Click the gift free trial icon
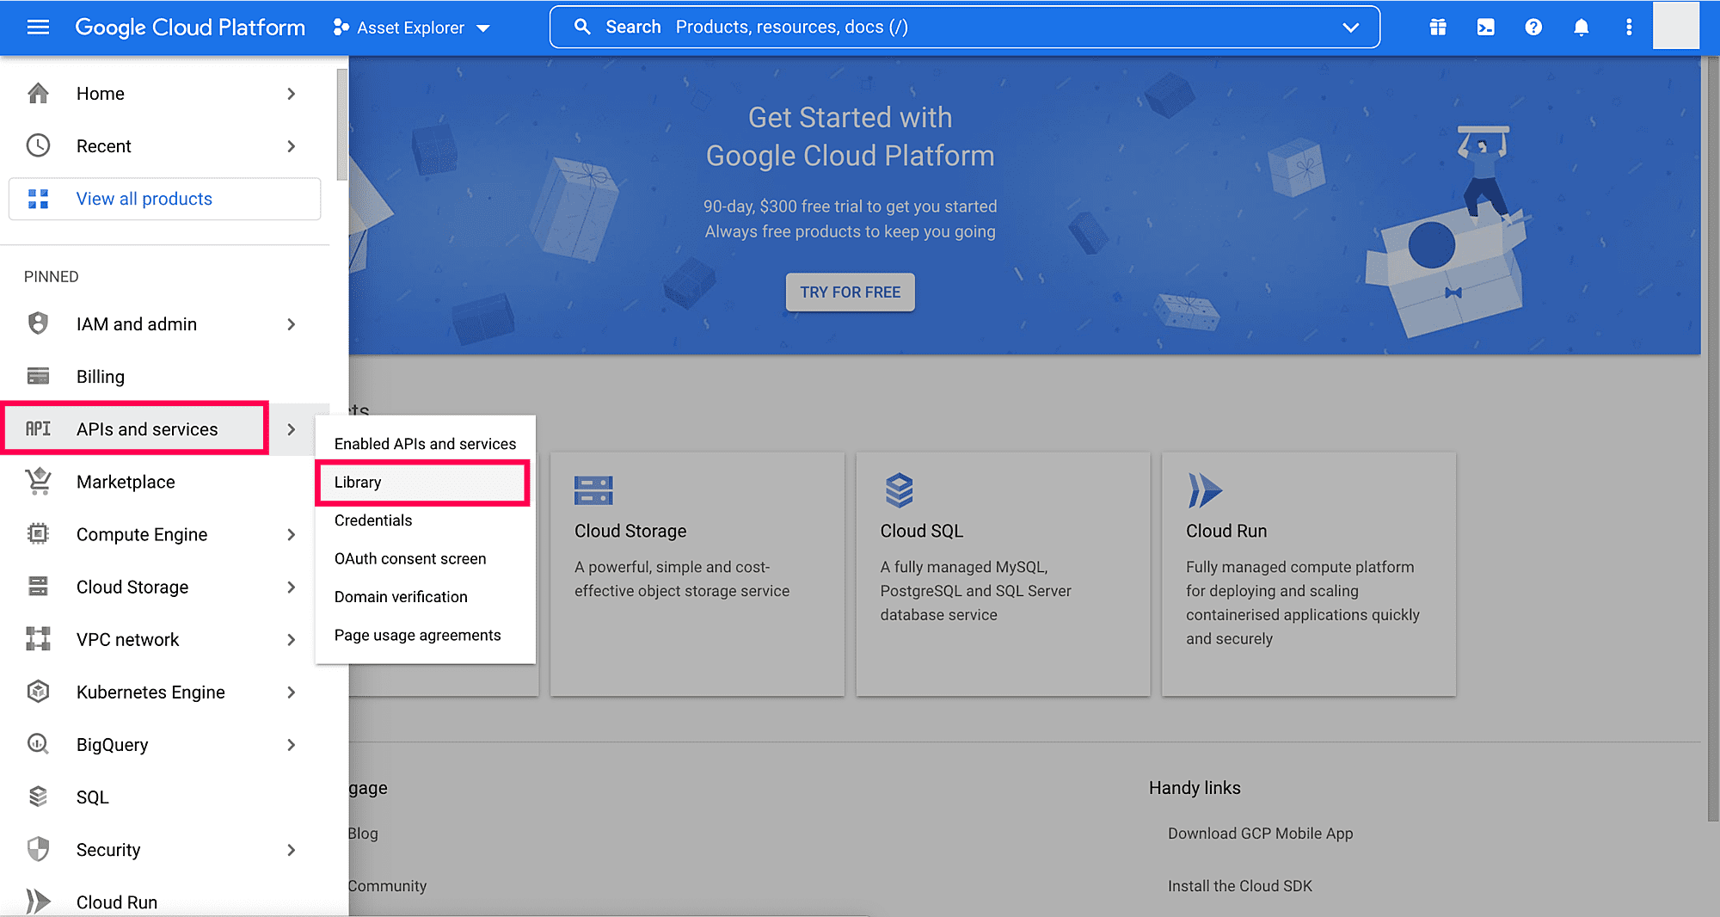Viewport: 1720px width, 917px height. coord(1437,28)
